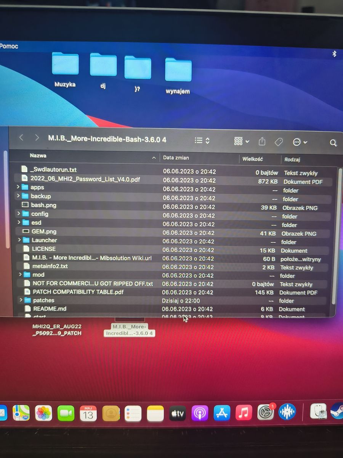343x458 pixels.
Task: Open Podcasts from the Dock
Action: coord(200,413)
